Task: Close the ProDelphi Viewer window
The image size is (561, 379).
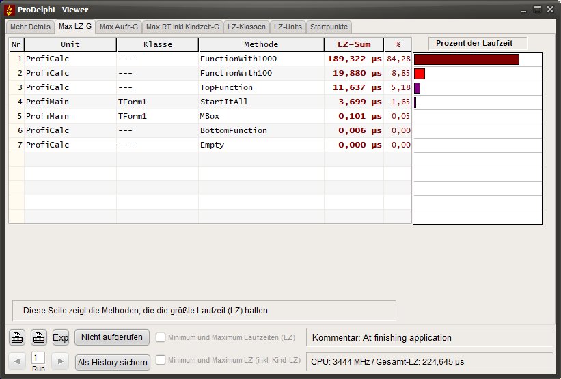Action: point(551,10)
